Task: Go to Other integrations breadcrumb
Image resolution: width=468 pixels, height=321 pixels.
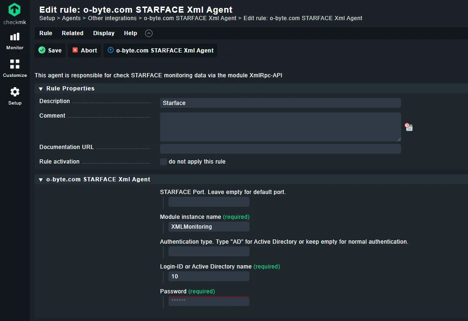Action: [x=112, y=18]
